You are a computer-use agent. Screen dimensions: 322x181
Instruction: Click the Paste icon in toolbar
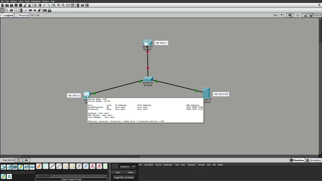click(39, 5)
